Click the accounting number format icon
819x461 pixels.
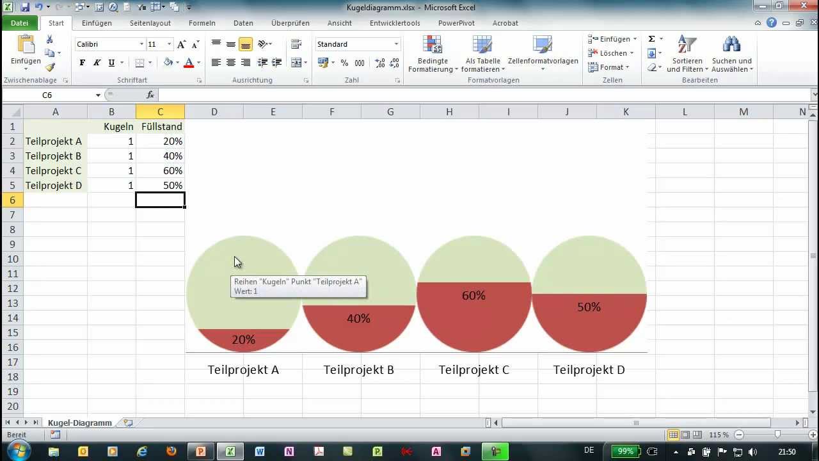pyautogui.click(x=322, y=63)
